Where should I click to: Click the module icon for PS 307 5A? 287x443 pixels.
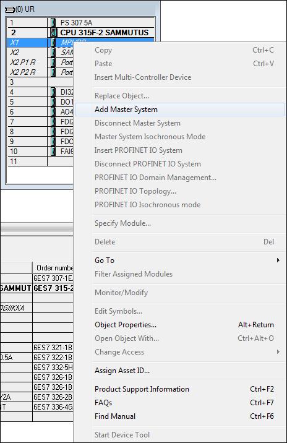coord(53,23)
